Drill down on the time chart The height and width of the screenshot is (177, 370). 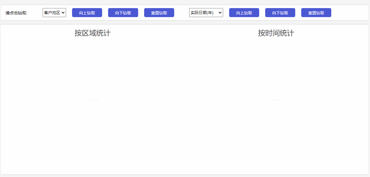pyautogui.click(x=280, y=12)
